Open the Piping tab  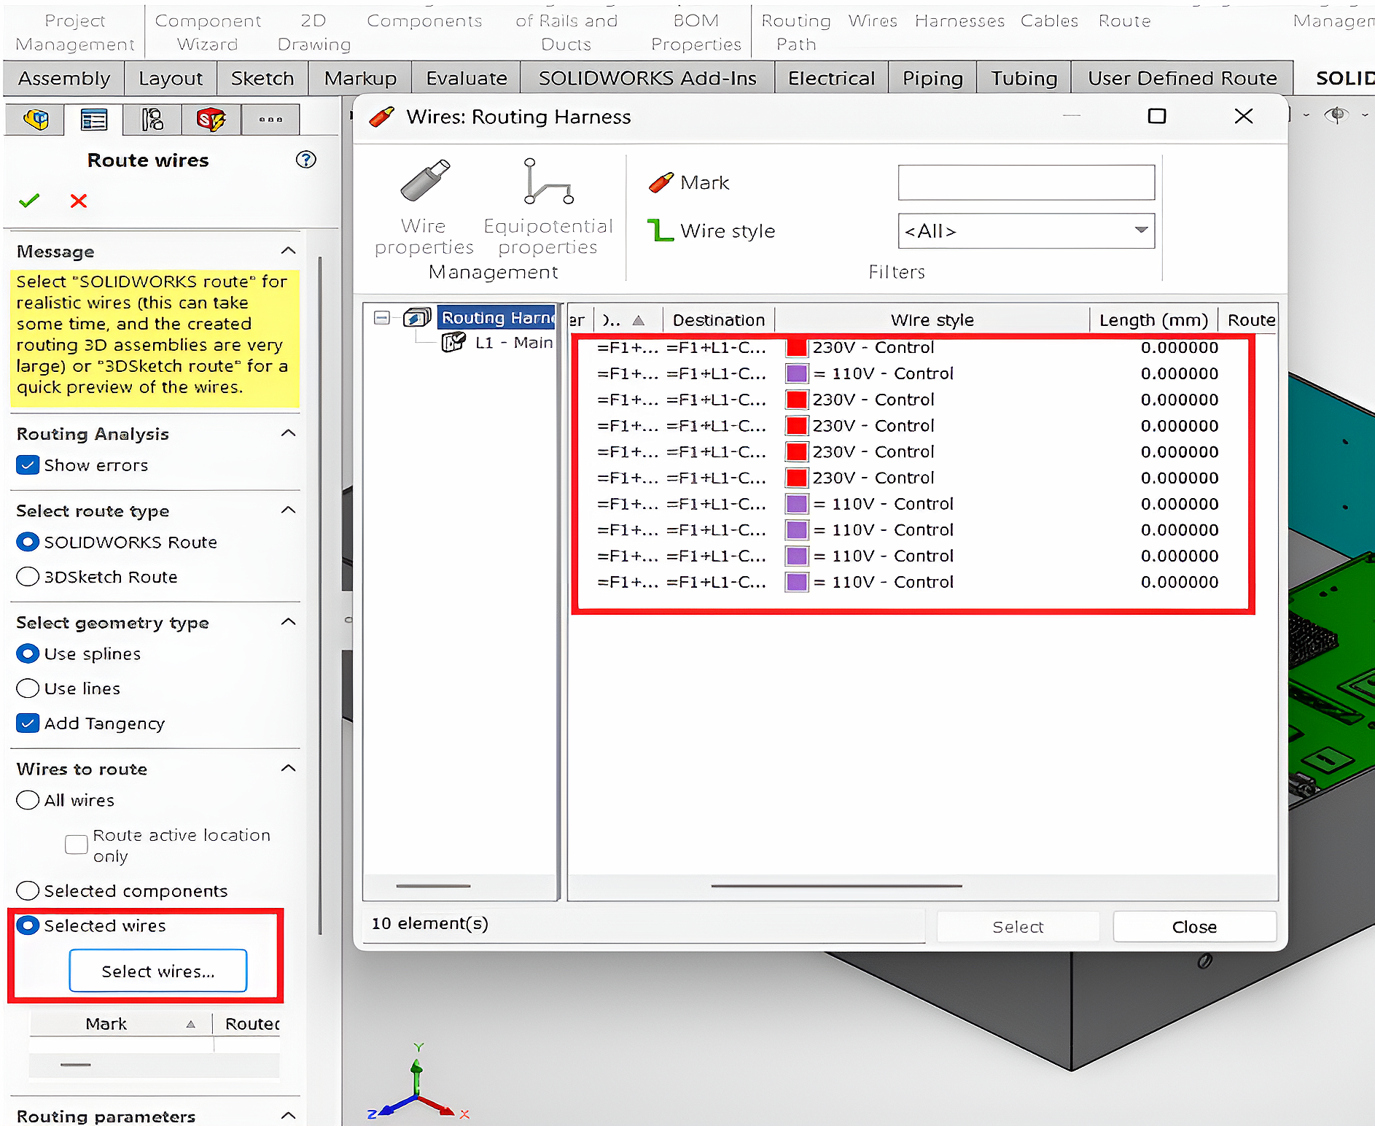pyautogui.click(x=932, y=78)
